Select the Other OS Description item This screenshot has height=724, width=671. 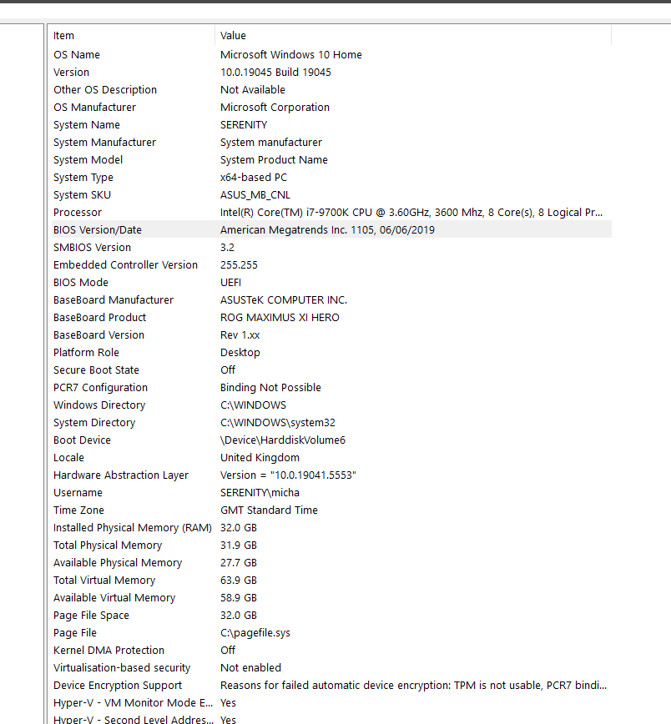[105, 89]
